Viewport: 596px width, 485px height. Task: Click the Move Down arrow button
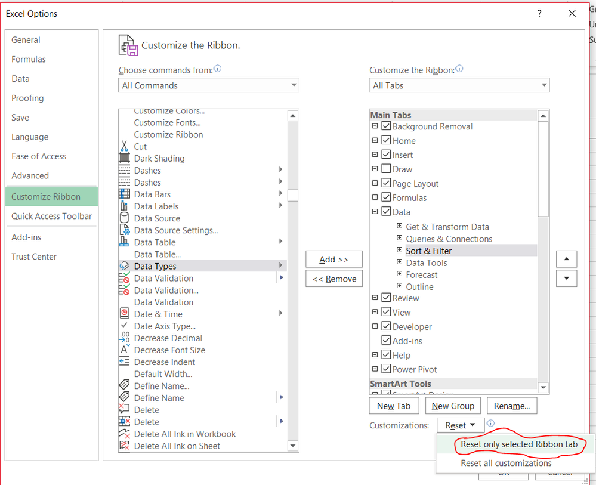566,279
